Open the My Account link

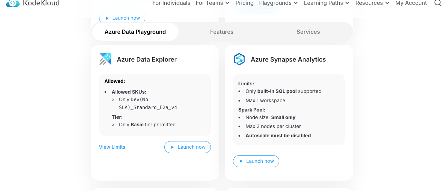(x=411, y=3)
